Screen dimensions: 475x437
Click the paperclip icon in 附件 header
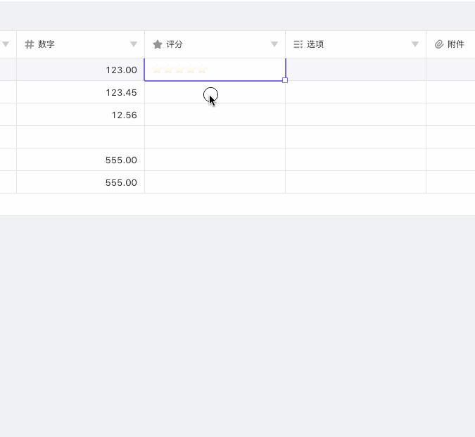pos(439,44)
